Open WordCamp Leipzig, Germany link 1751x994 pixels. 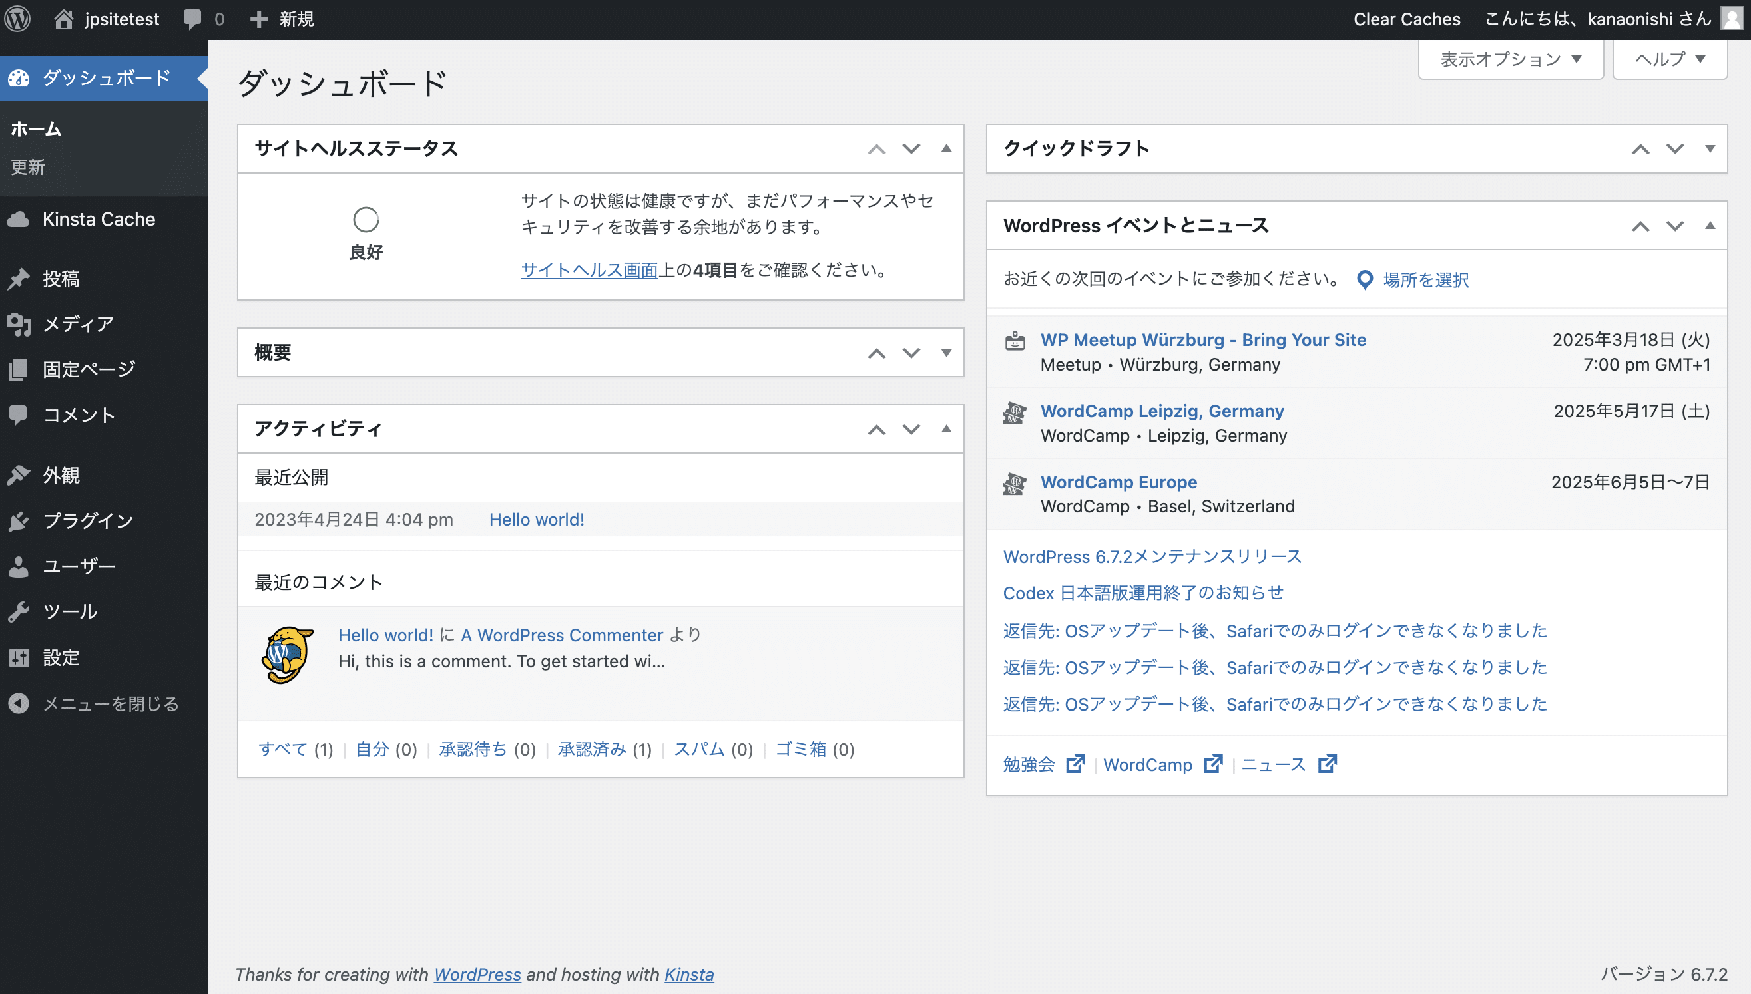pos(1162,411)
